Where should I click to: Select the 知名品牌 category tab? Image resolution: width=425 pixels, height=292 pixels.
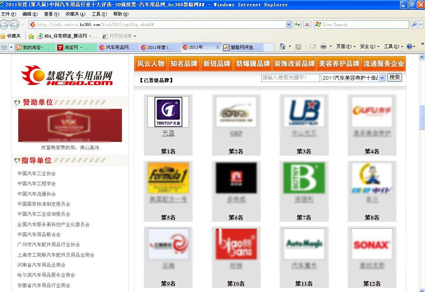184,64
